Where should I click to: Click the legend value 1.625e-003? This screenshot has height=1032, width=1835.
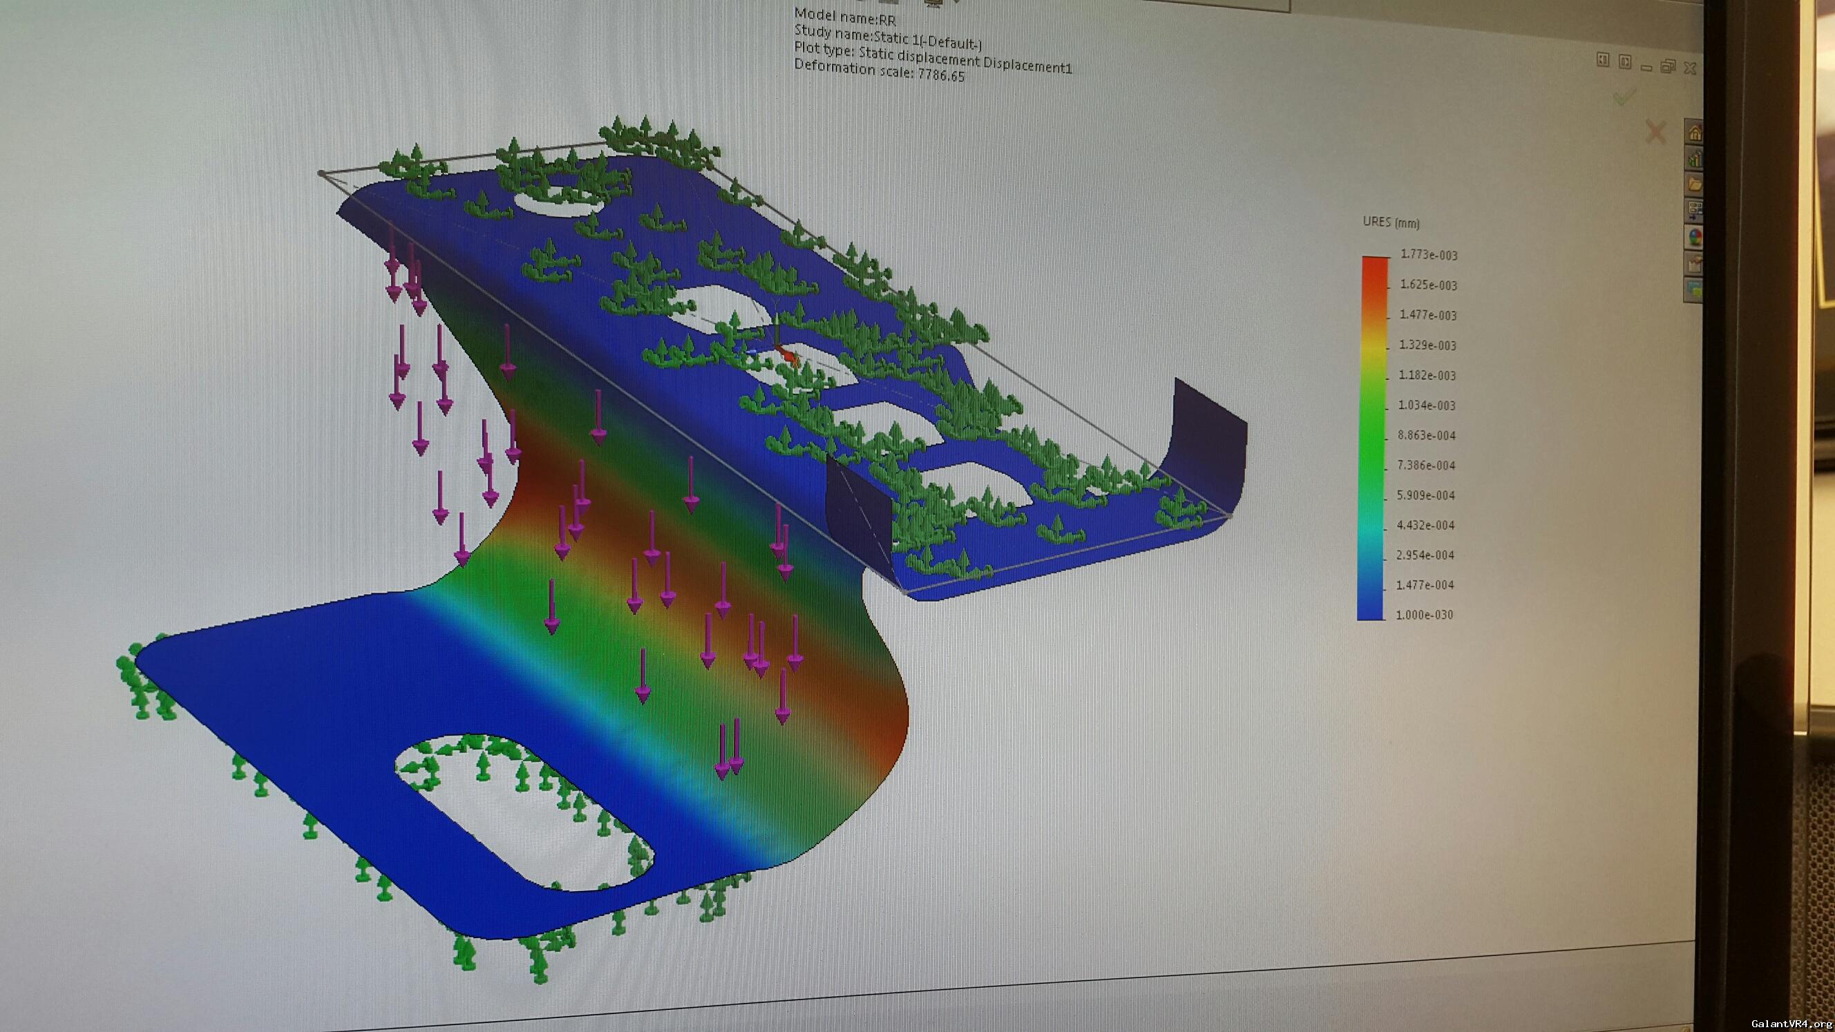click(x=1429, y=285)
